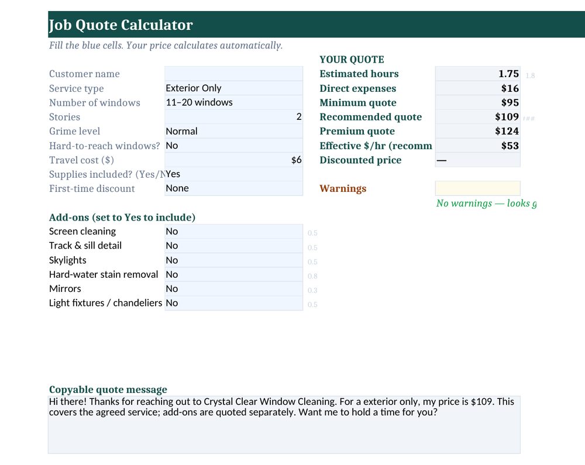Click the 'No warnings — looks g' message

[487, 203]
